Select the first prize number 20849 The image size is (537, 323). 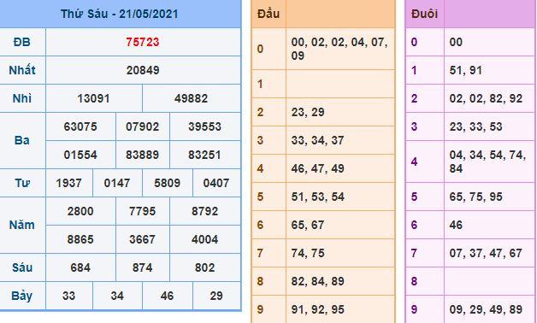(143, 70)
